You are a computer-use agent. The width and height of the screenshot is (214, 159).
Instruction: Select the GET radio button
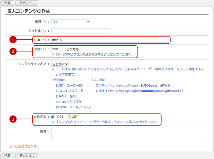pos(69,117)
